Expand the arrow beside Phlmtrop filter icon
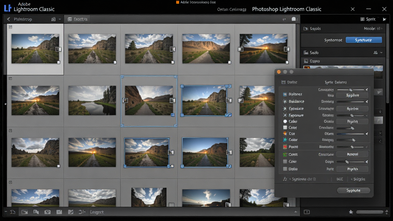Screen dimensions: 393x221 pos(59,19)
